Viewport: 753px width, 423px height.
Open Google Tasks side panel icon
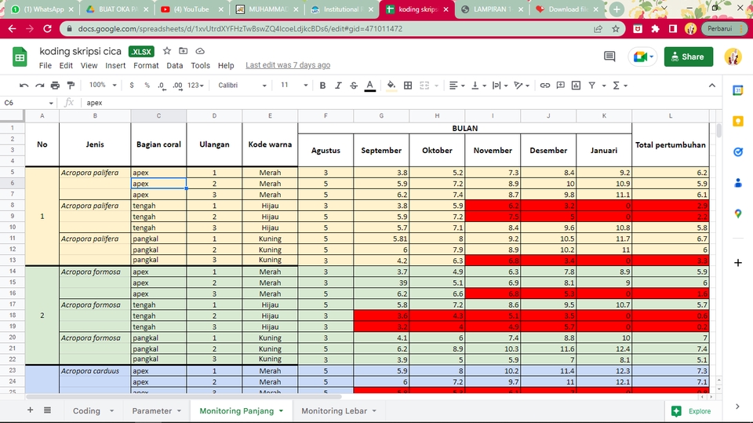coord(738,152)
